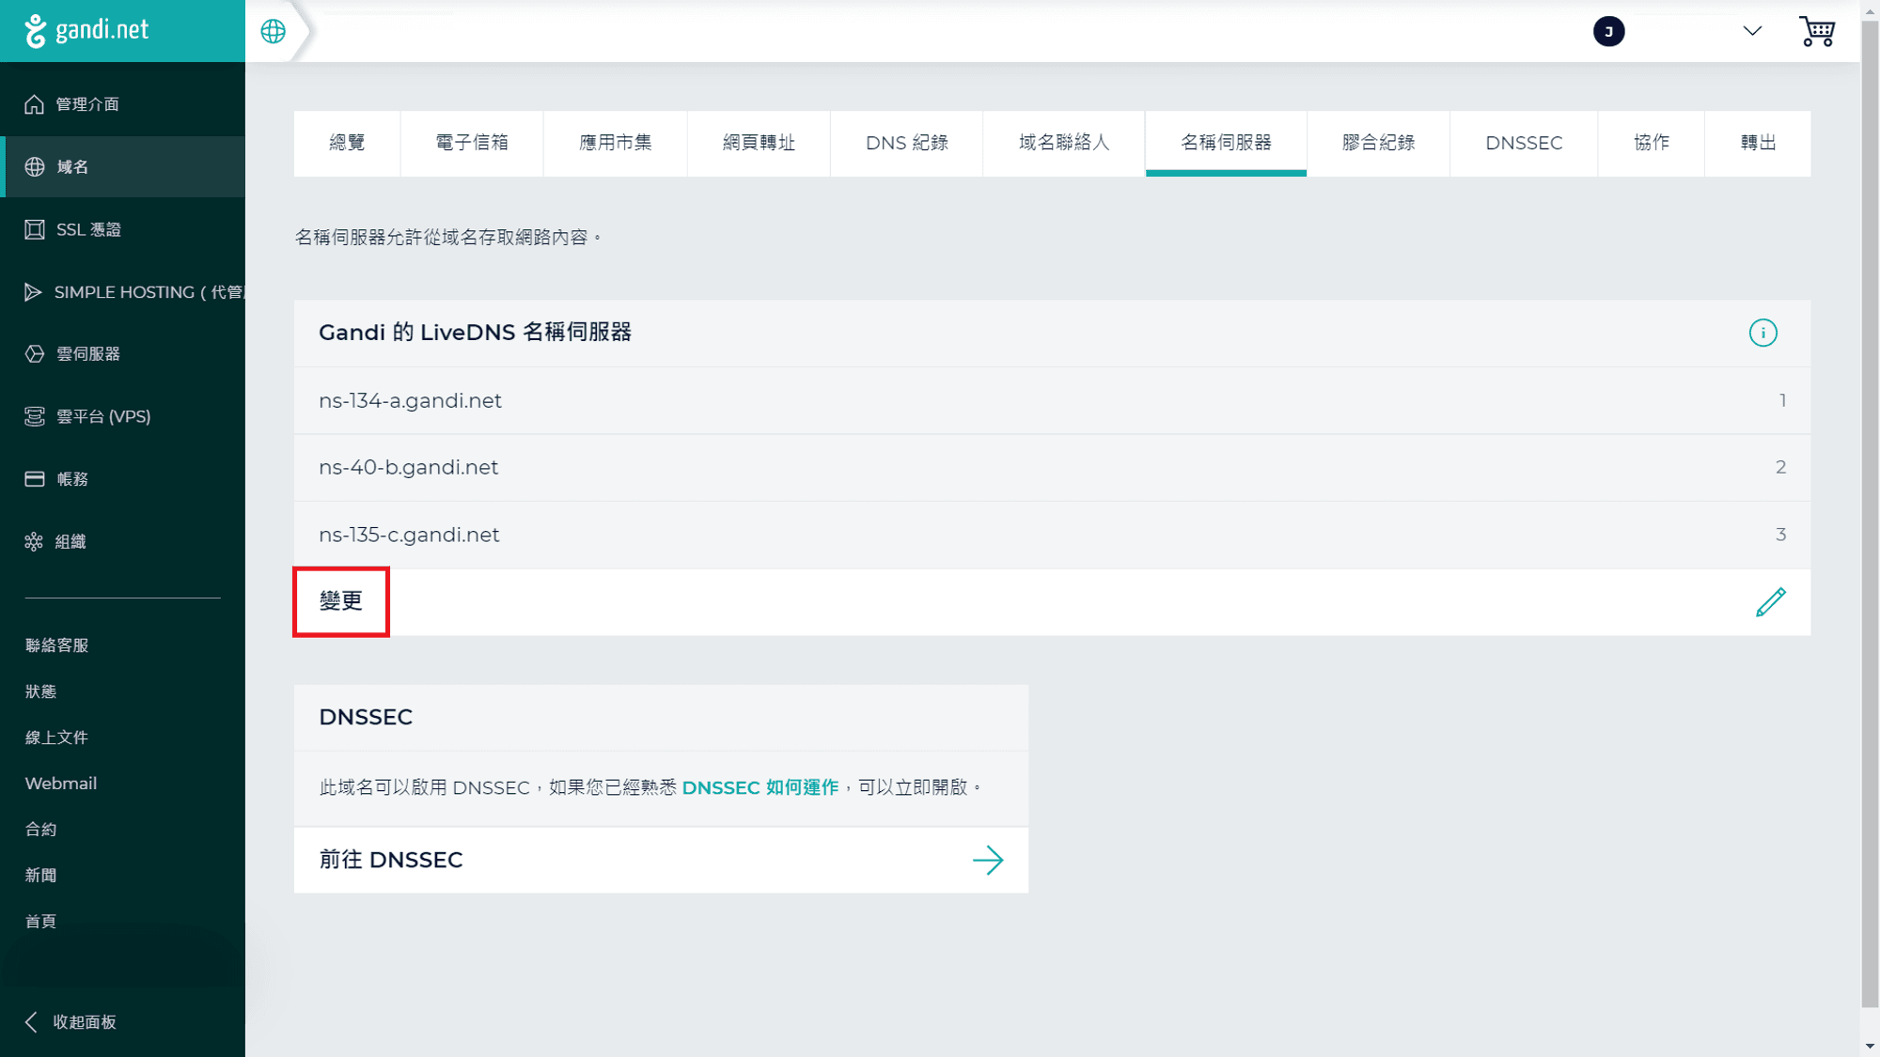The height and width of the screenshot is (1057, 1880).
Task: Click the 狀態 link
Action: [x=40, y=692]
